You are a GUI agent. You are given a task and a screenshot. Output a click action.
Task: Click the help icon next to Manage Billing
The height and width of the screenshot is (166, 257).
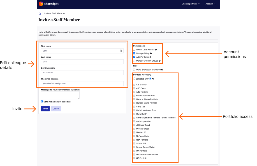(x=151, y=53)
